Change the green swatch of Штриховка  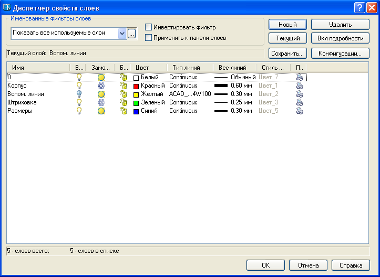(136, 103)
